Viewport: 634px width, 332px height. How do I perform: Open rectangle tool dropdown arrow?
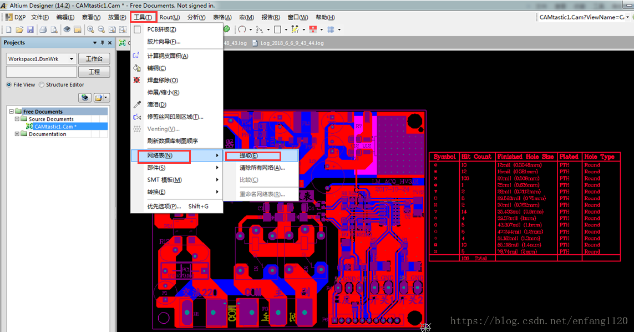(286, 29)
